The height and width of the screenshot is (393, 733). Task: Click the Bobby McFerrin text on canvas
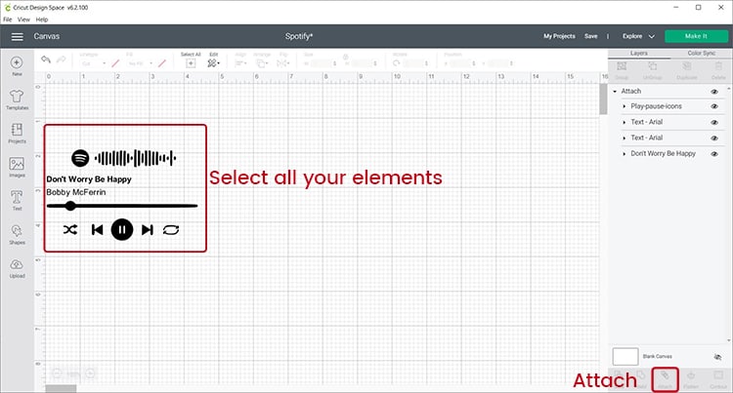[x=75, y=192]
